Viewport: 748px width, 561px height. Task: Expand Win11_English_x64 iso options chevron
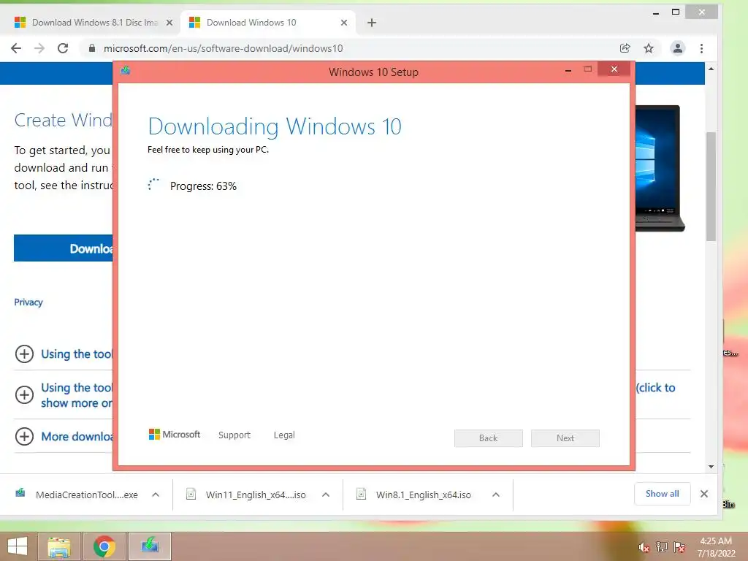[326, 495]
